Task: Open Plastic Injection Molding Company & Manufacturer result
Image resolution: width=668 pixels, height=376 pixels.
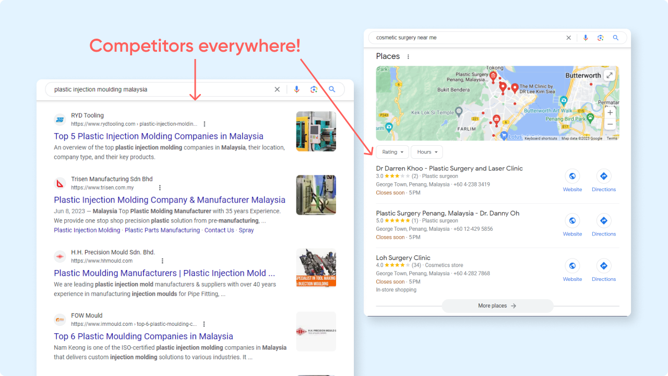Action: [170, 200]
